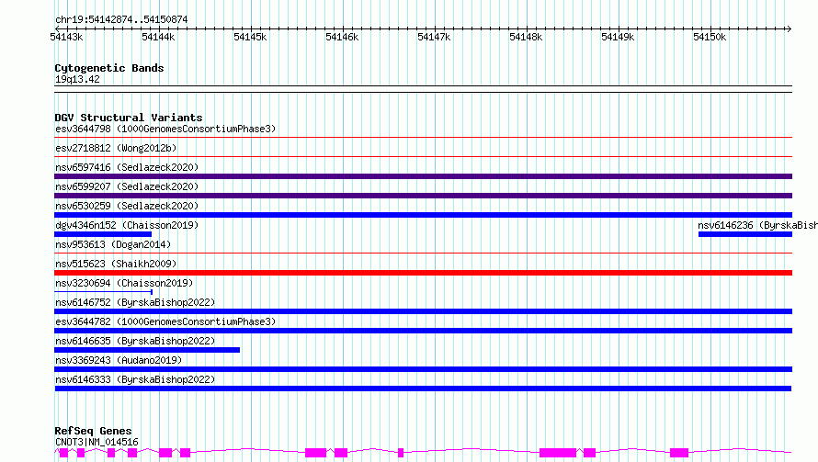Click the blue bar under nsv6146752
The height and width of the screenshot is (462, 818).
(x=423, y=311)
